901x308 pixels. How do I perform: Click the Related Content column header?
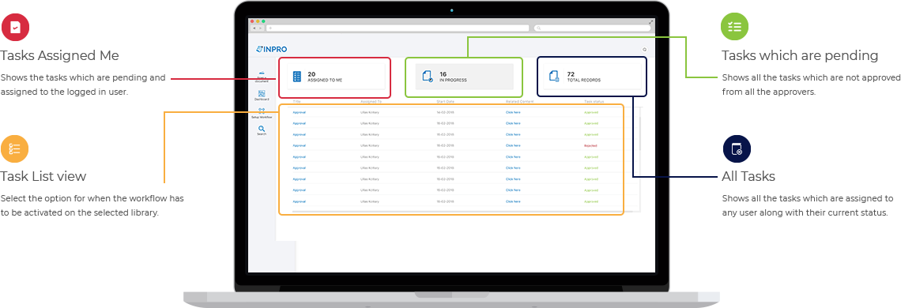point(519,102)
